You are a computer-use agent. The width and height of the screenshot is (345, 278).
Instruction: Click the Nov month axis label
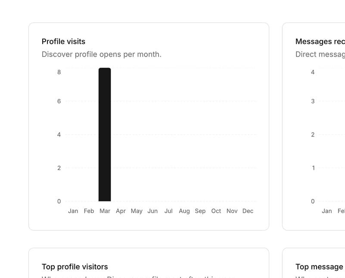[232, 211]
